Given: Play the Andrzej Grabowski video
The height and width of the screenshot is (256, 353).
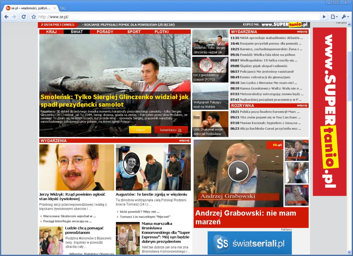Looking at the screenshot, I should [x=239, y=171].
